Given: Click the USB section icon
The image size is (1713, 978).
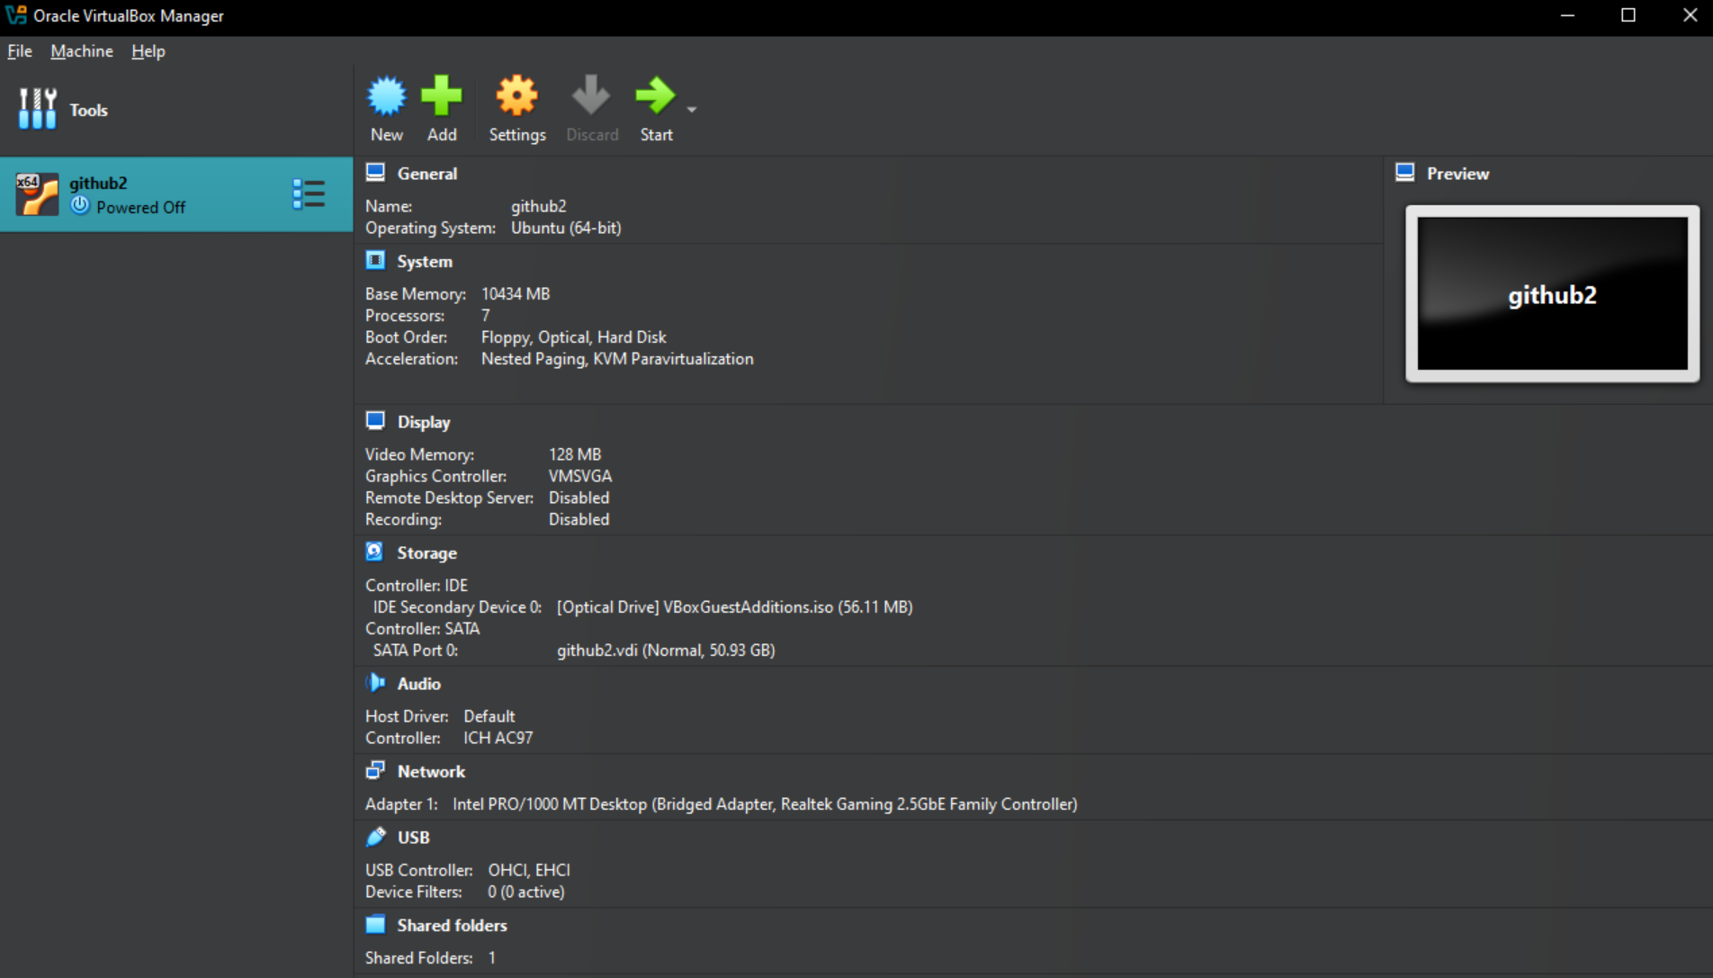Looking at the screenshot, I should (375, 836).
